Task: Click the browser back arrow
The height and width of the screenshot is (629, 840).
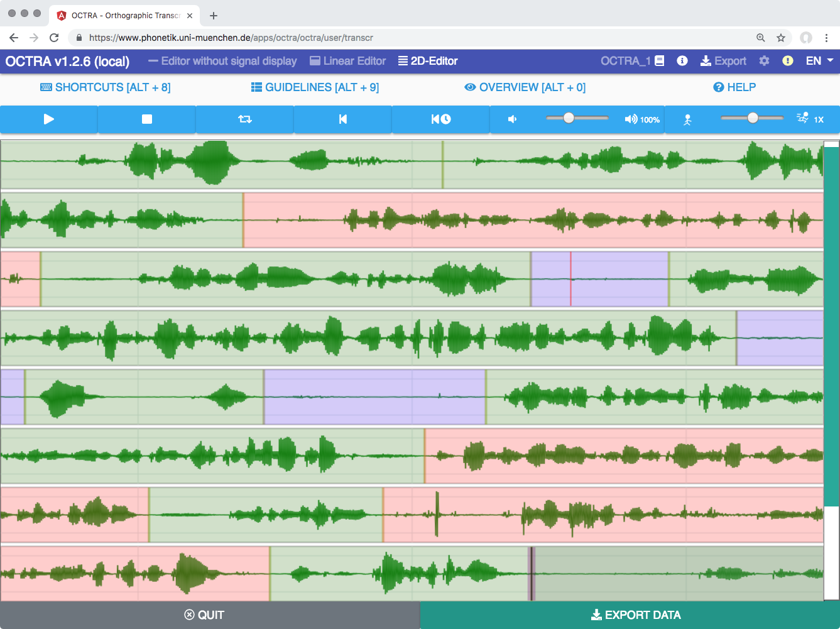Action: 14,38
